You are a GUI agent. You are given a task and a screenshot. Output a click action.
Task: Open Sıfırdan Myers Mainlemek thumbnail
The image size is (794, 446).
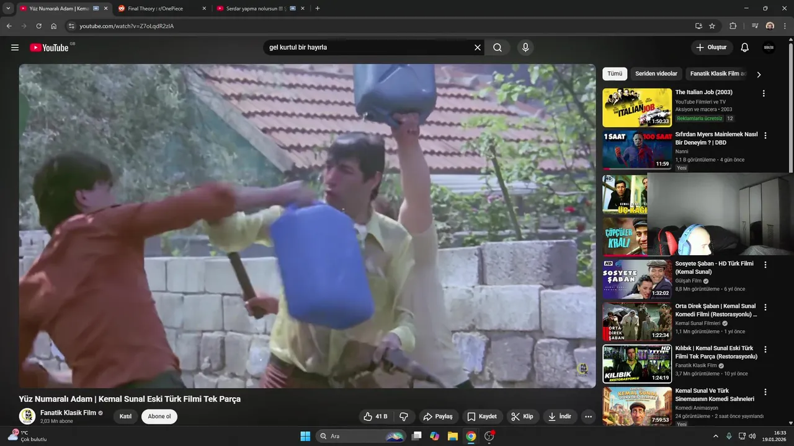pos(637,150)
